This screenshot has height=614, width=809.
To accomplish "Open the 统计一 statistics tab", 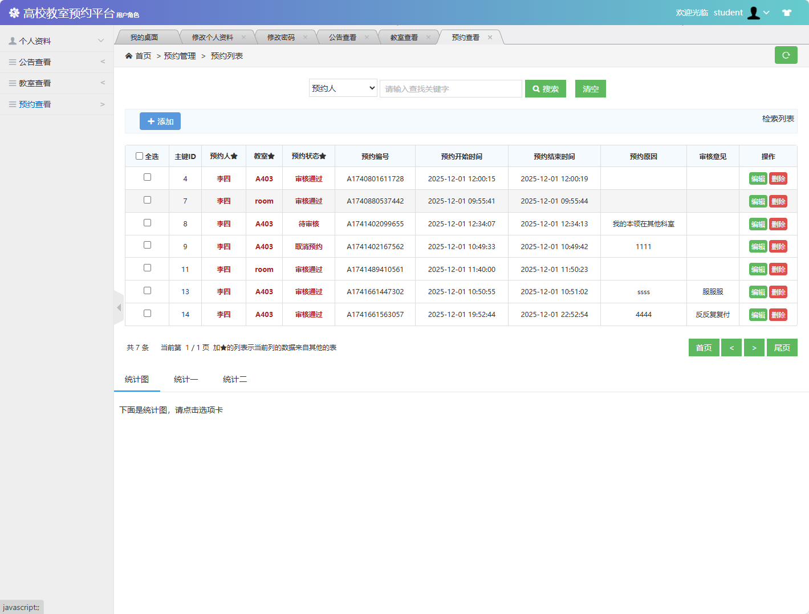I will pyautogui.click(x=186, y=380).
